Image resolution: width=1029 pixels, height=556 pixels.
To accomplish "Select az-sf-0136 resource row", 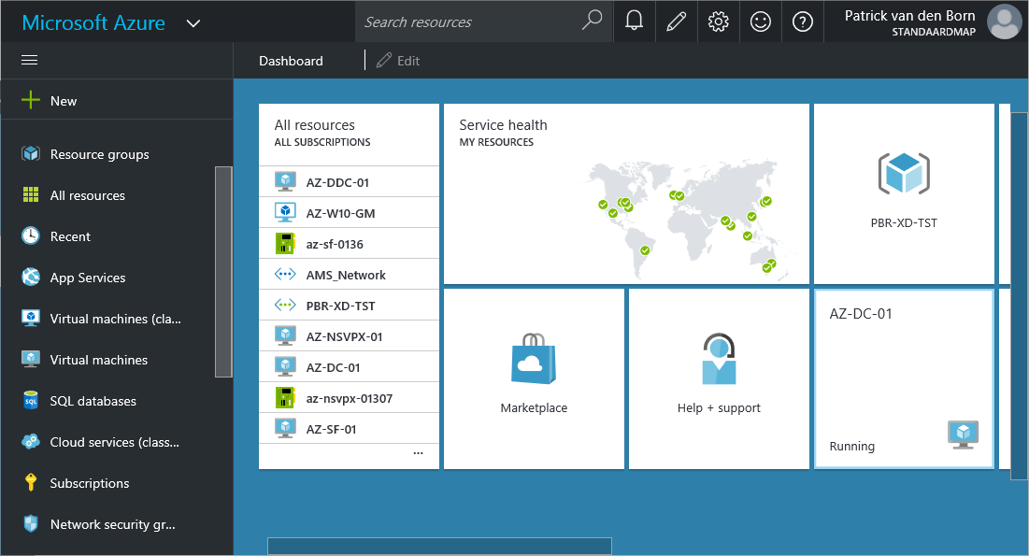I will click(x=350, y=244).
